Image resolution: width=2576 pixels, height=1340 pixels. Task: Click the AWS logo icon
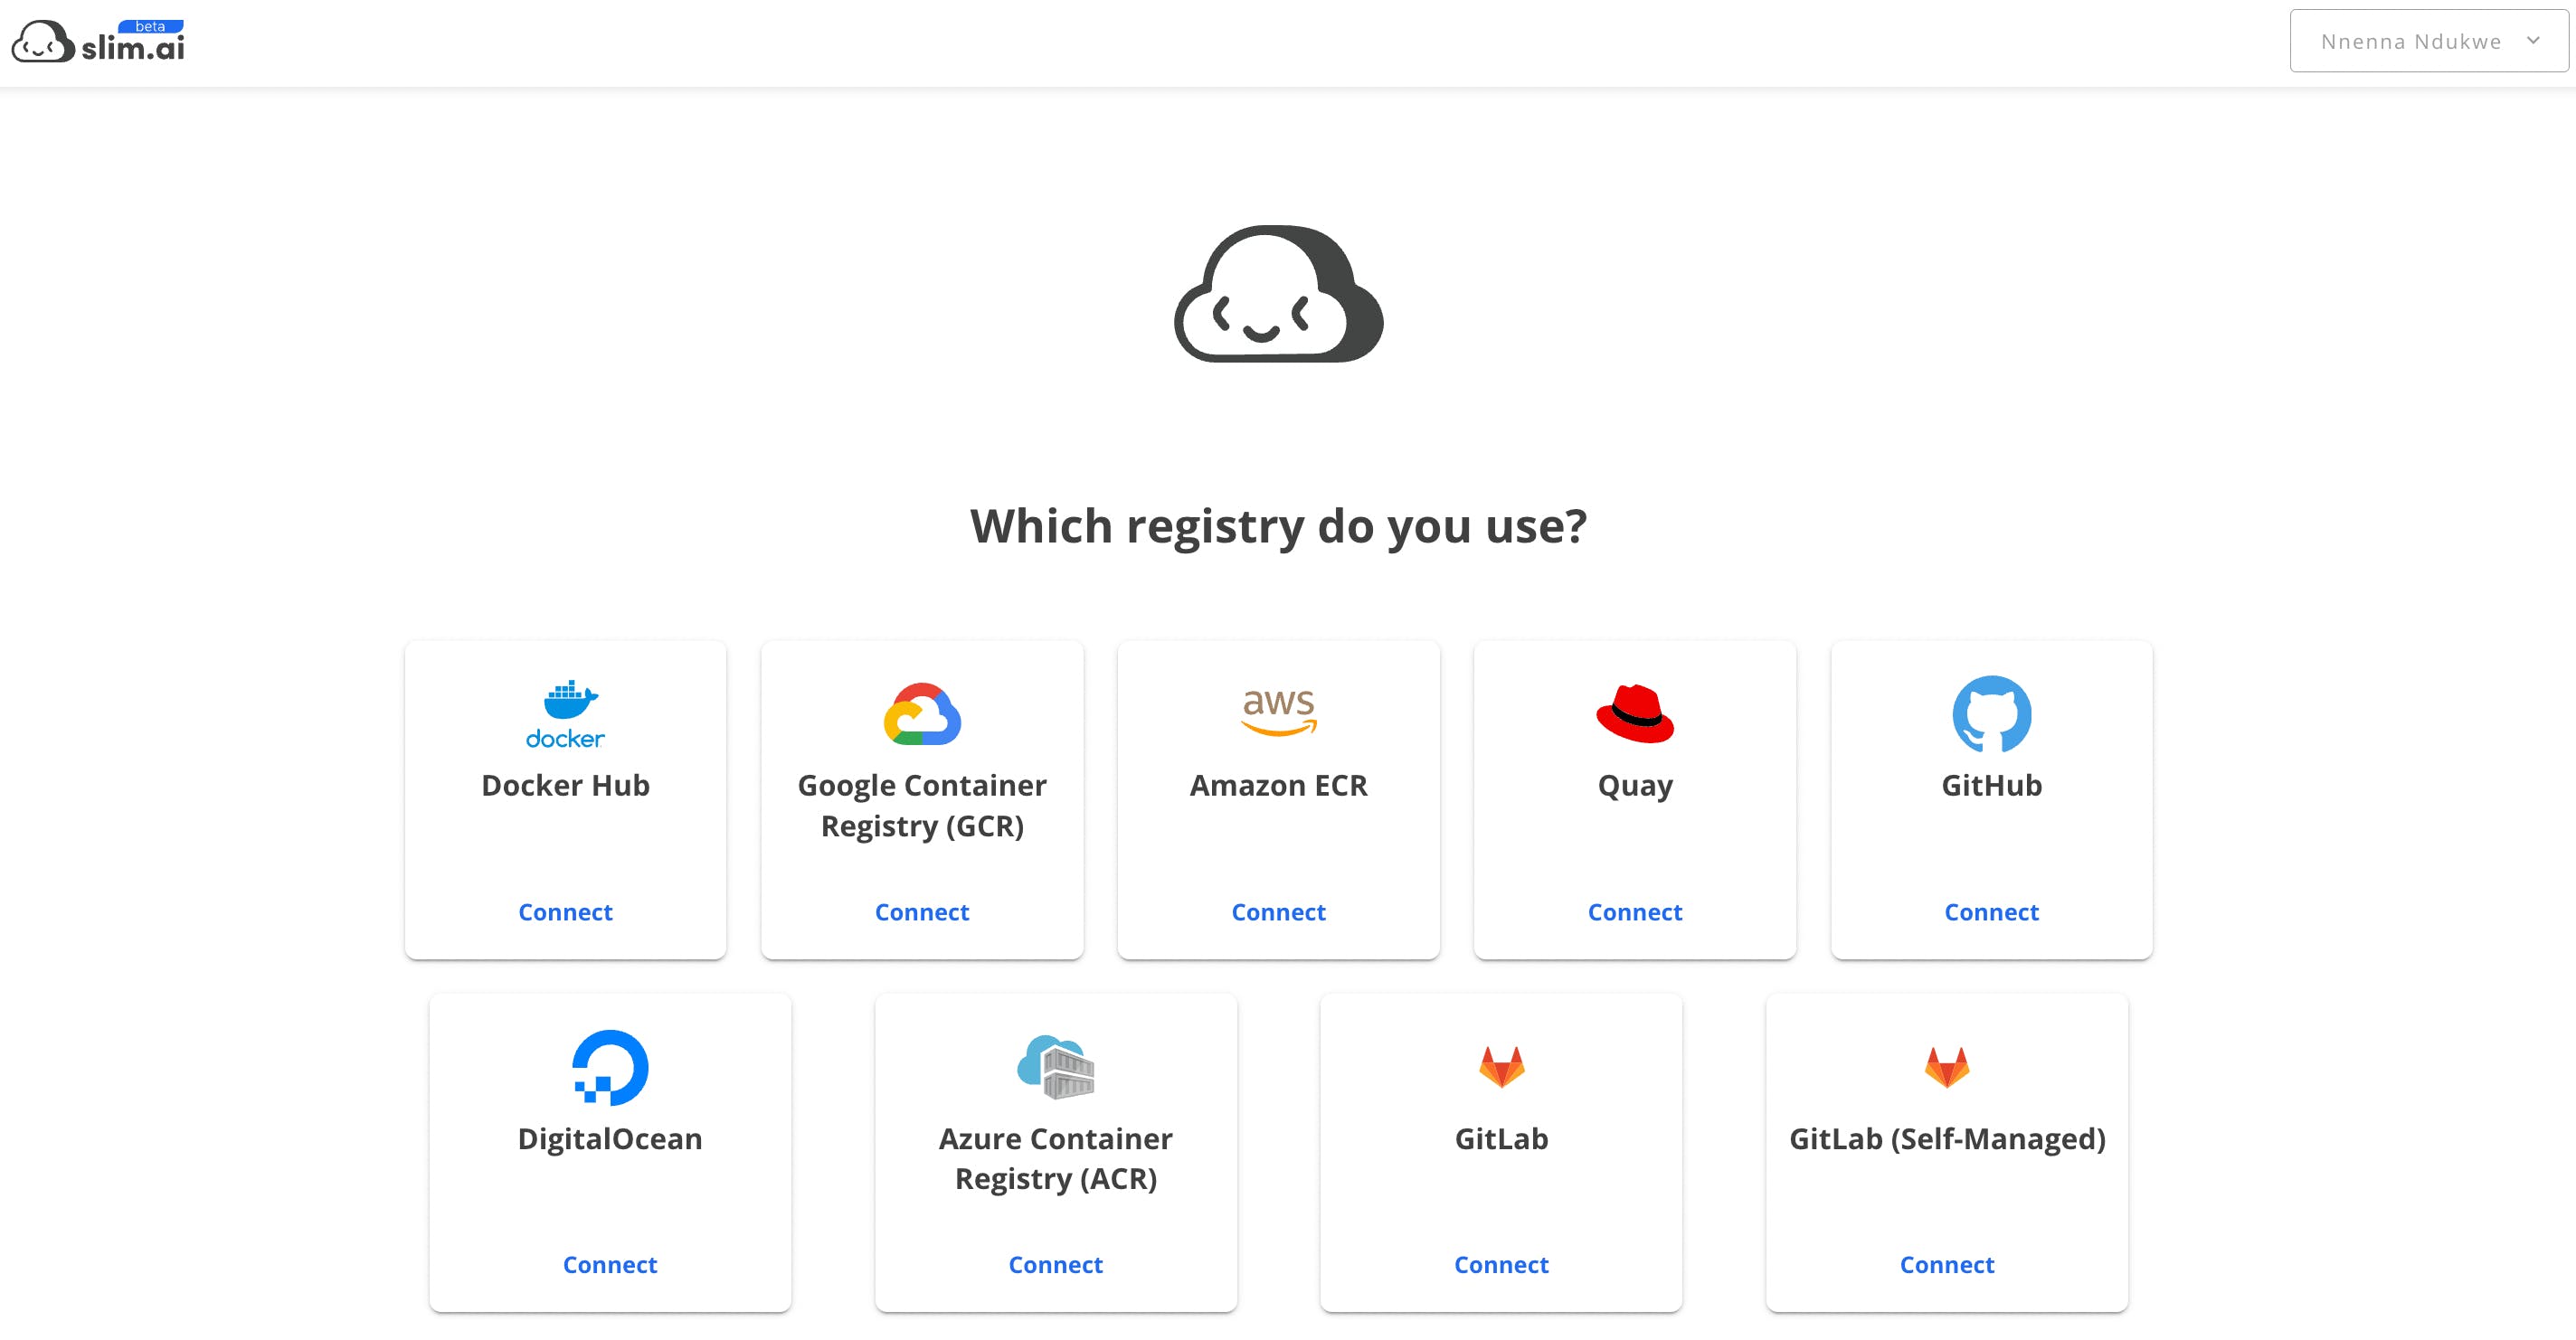click(x=1278, y=712)
